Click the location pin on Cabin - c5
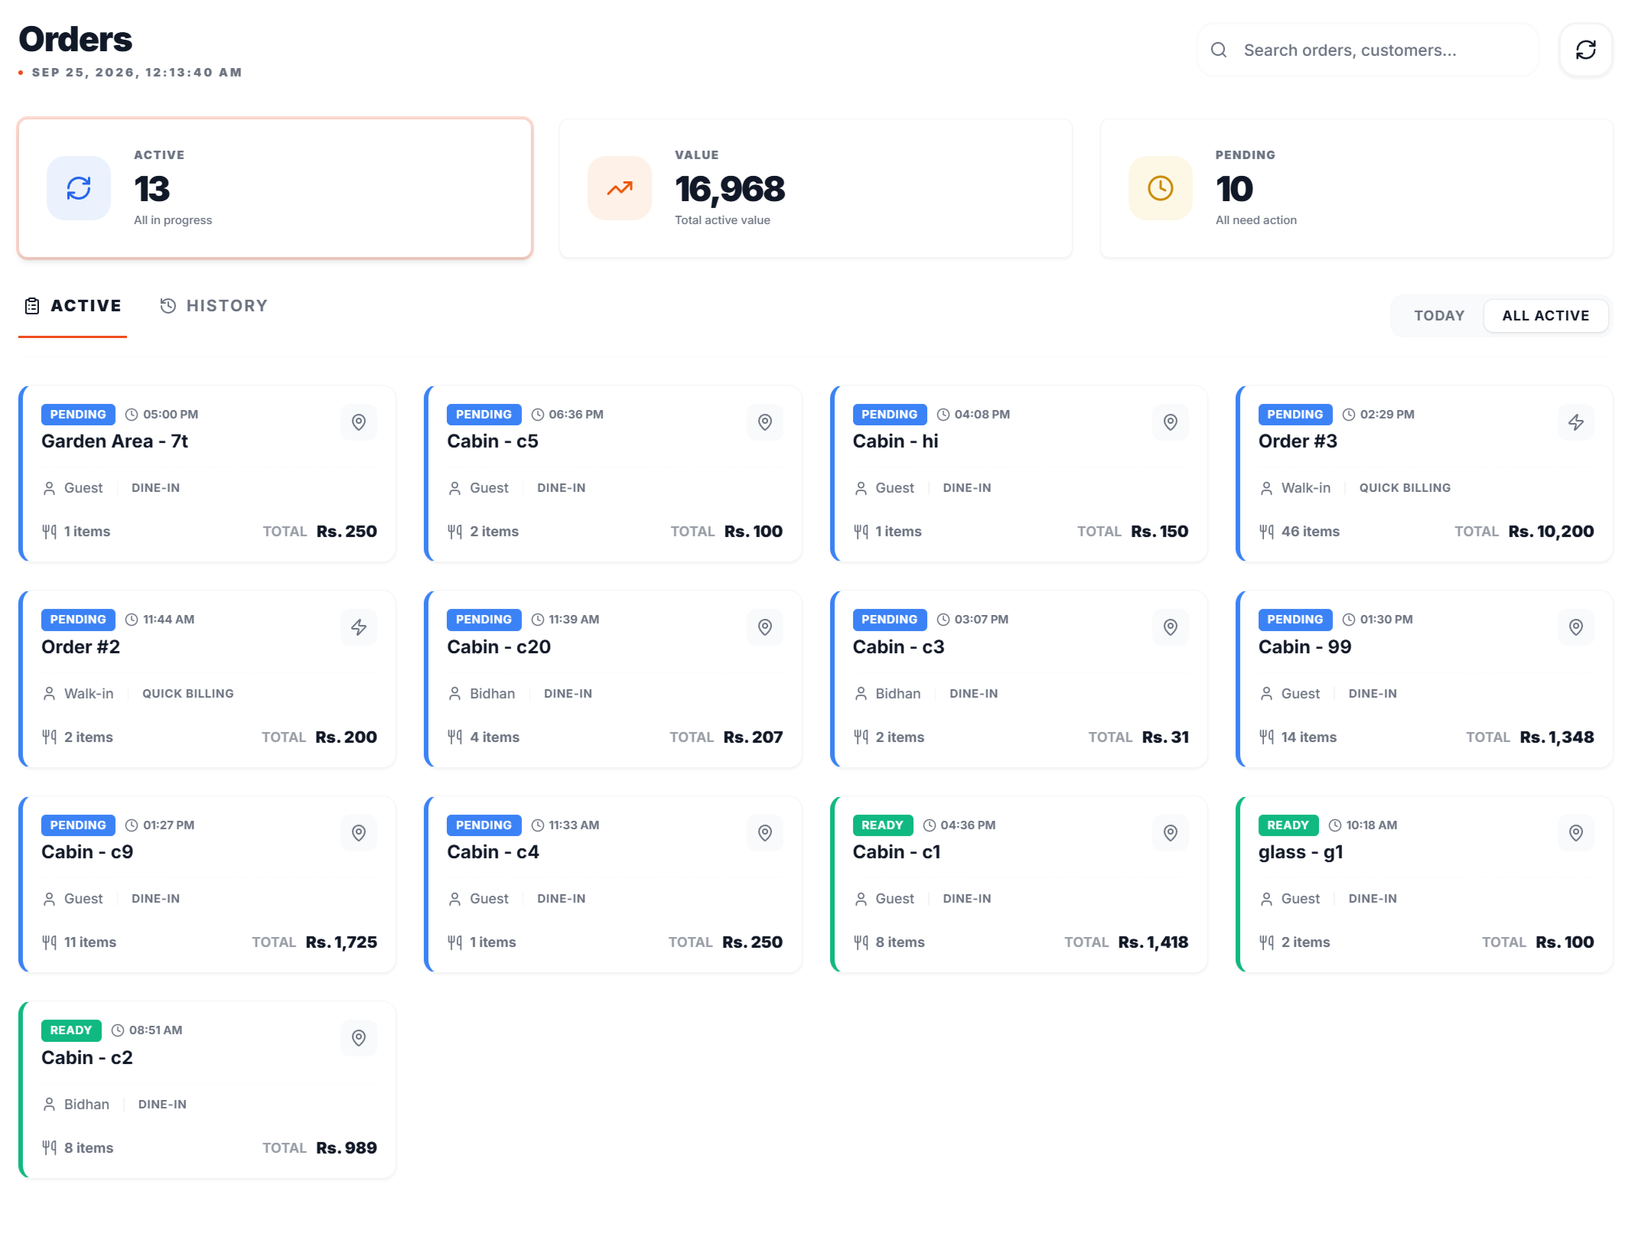 coord(764,422)
